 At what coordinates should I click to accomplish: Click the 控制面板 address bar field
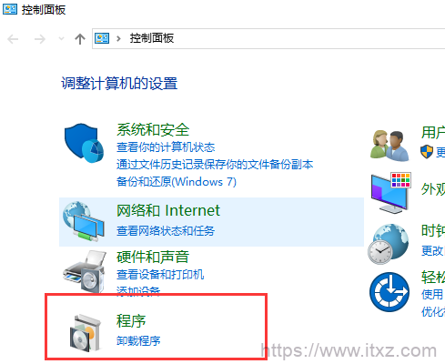268,38
